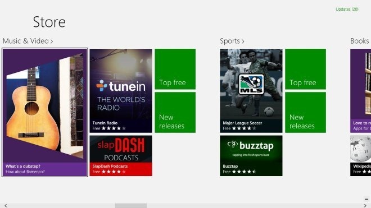Open the Music & Video category heading

[x=28, y=41]
